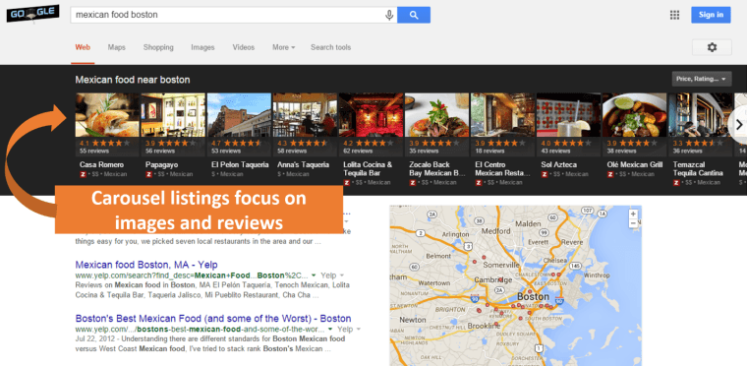Click Zagat icon under Casa Romero
The image size is (747, 366).
click(x=83, y=174)
